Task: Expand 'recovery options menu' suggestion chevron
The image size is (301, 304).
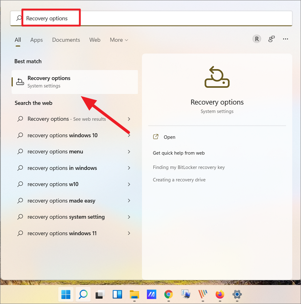Action: 129,151
